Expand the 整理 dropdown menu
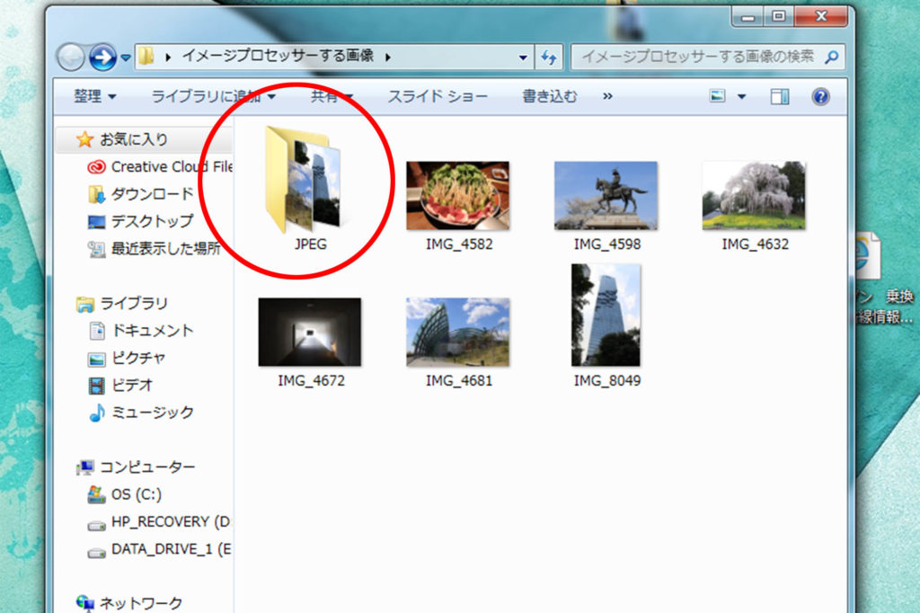The image size is (920, 613). [x=95, y=96]
